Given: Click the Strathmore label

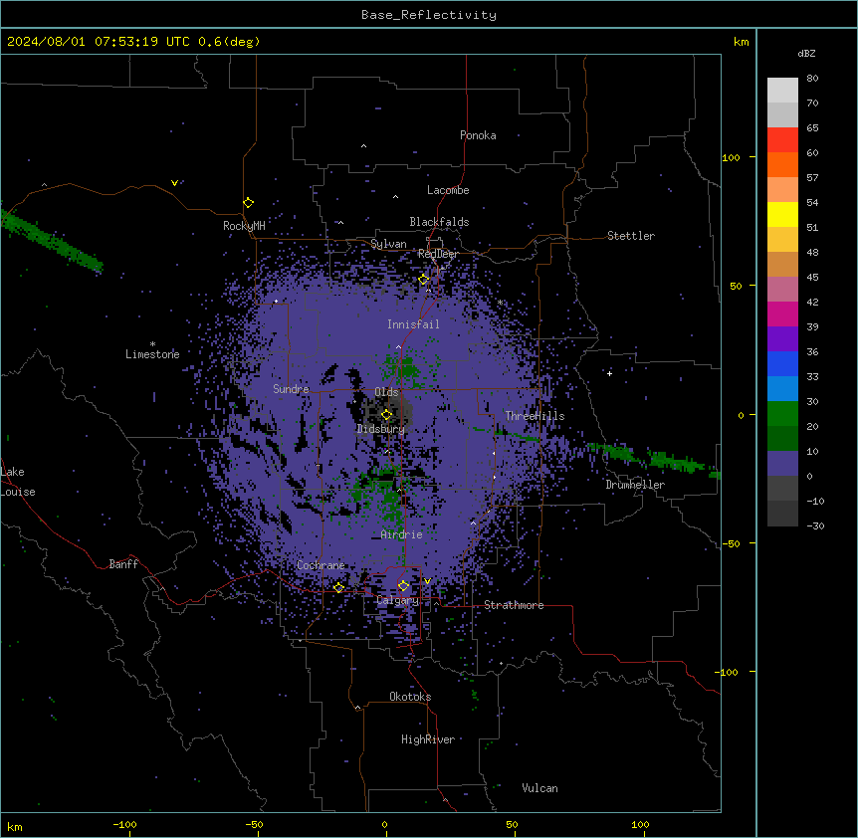Looking at the screenshot, I should (514, 605).
